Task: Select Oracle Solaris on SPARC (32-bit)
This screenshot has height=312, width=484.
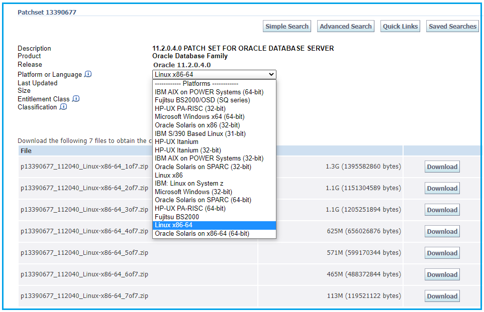Action: coord(214,167)
